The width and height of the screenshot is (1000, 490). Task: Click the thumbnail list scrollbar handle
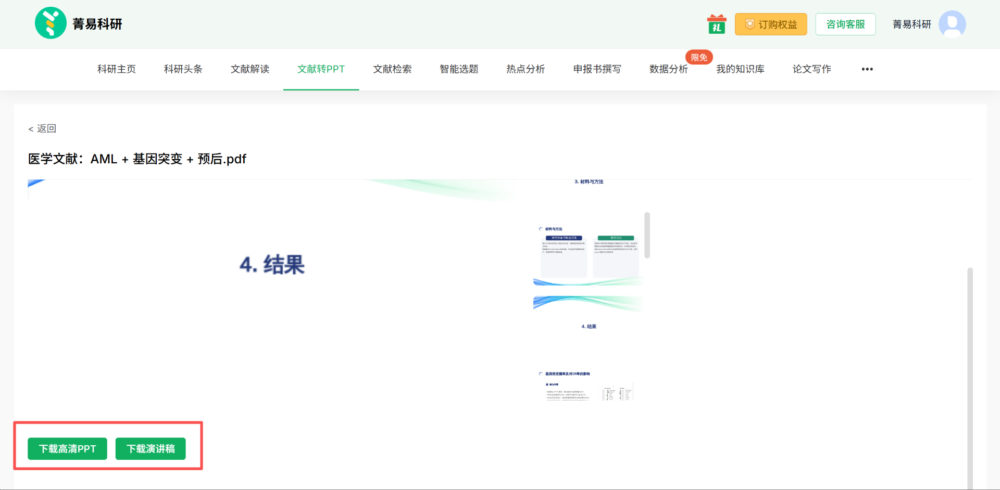tap(647, 235)
